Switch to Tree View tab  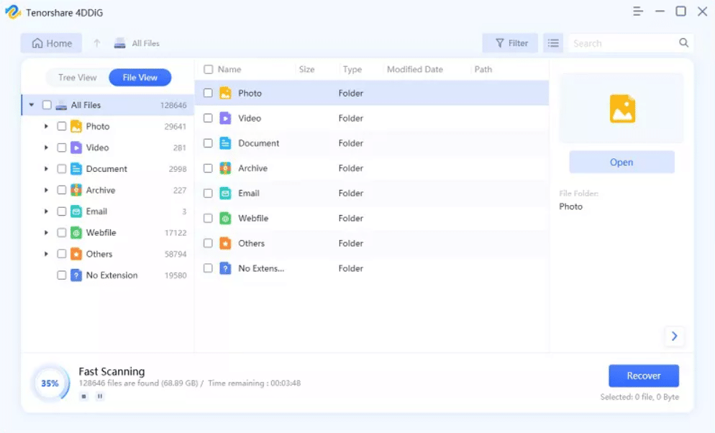[x=78, y=78]
